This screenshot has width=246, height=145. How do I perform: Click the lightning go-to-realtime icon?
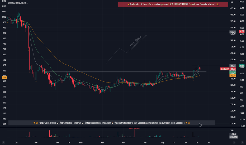point(200,125)
